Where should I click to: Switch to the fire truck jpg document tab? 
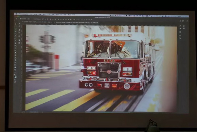pos(76,22)
